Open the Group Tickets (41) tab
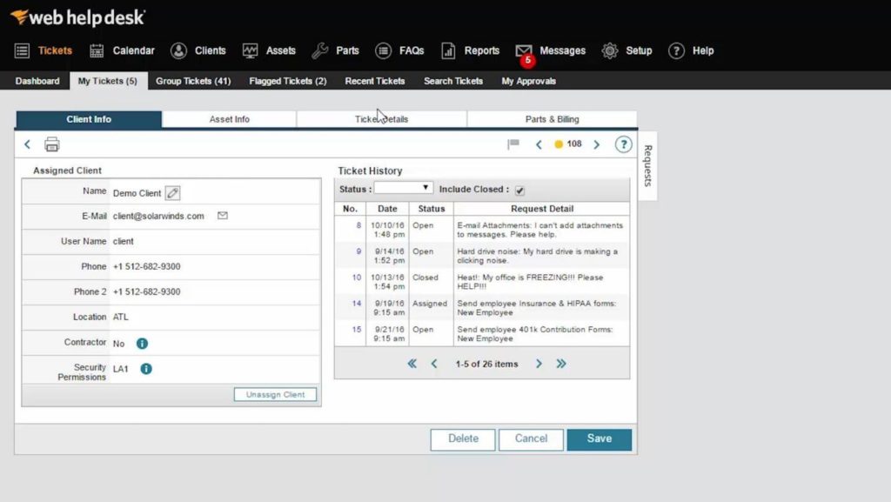 click(193, 81)
